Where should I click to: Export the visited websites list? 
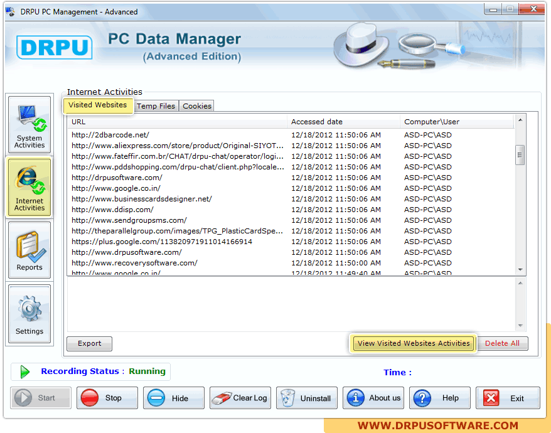coord(89,343)
